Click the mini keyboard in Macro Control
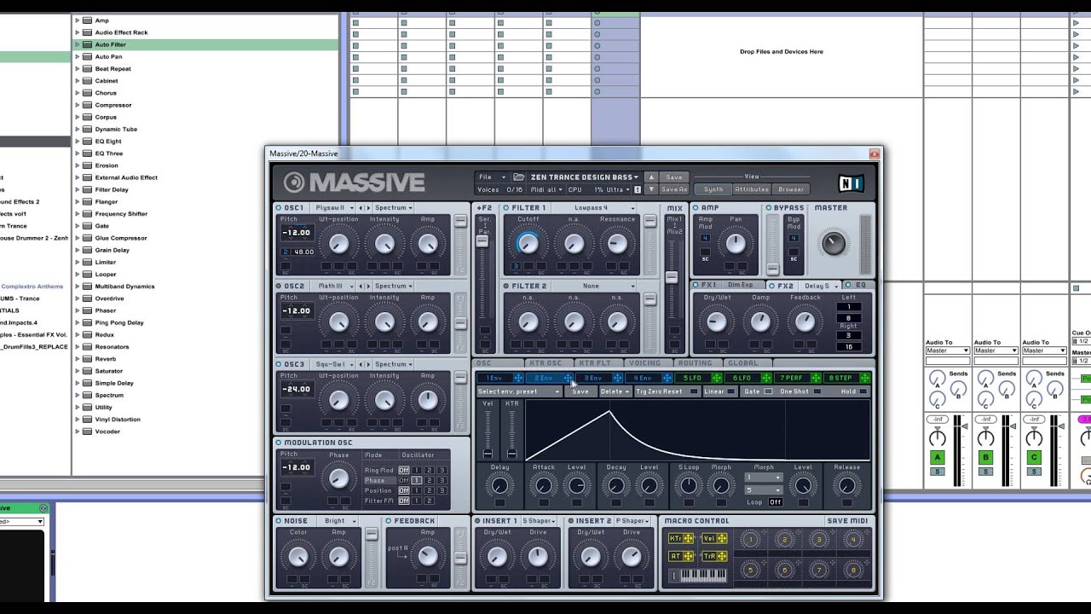1091x614 pixels. tap(702, 576)
